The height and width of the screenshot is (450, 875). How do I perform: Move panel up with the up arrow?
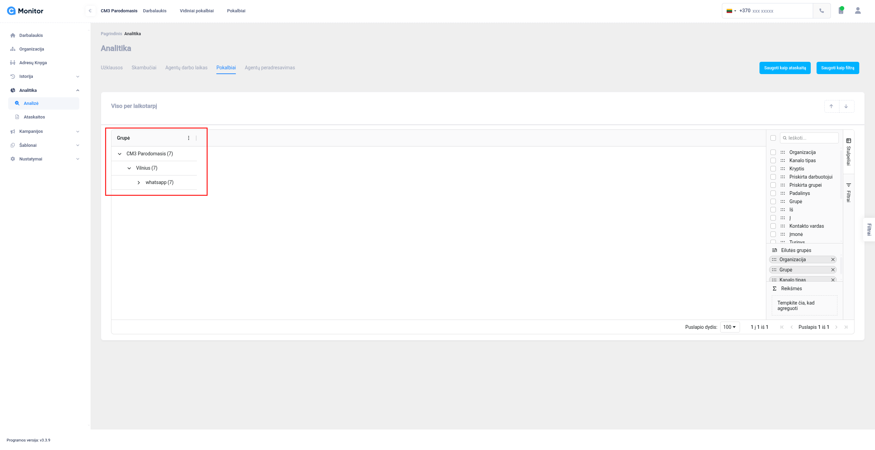click(832, 106)
